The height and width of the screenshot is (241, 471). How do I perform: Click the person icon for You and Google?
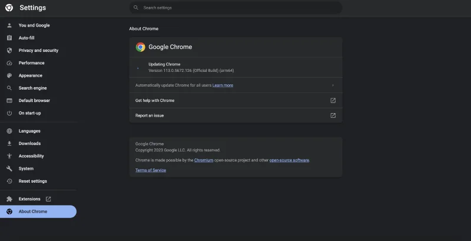click(x=9, y=25)
